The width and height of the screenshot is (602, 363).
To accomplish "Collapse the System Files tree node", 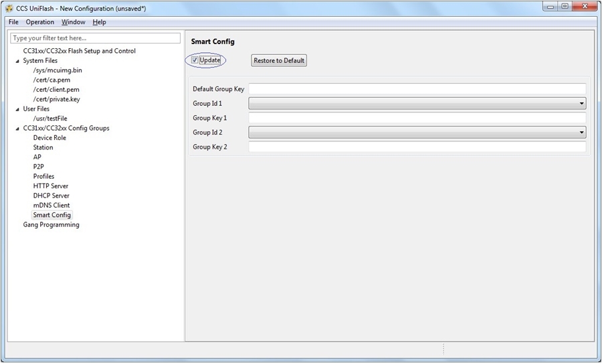I will pyautogui.click(x=17, y=61).
